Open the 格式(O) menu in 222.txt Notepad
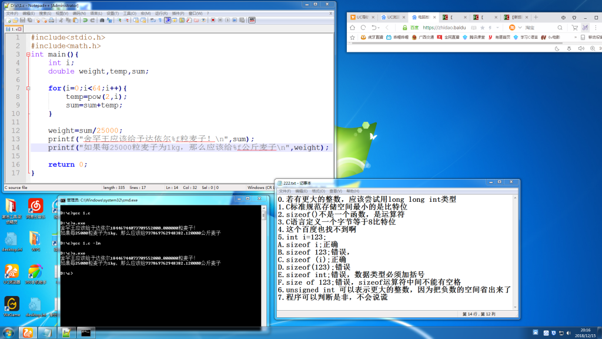 (318, 191)
